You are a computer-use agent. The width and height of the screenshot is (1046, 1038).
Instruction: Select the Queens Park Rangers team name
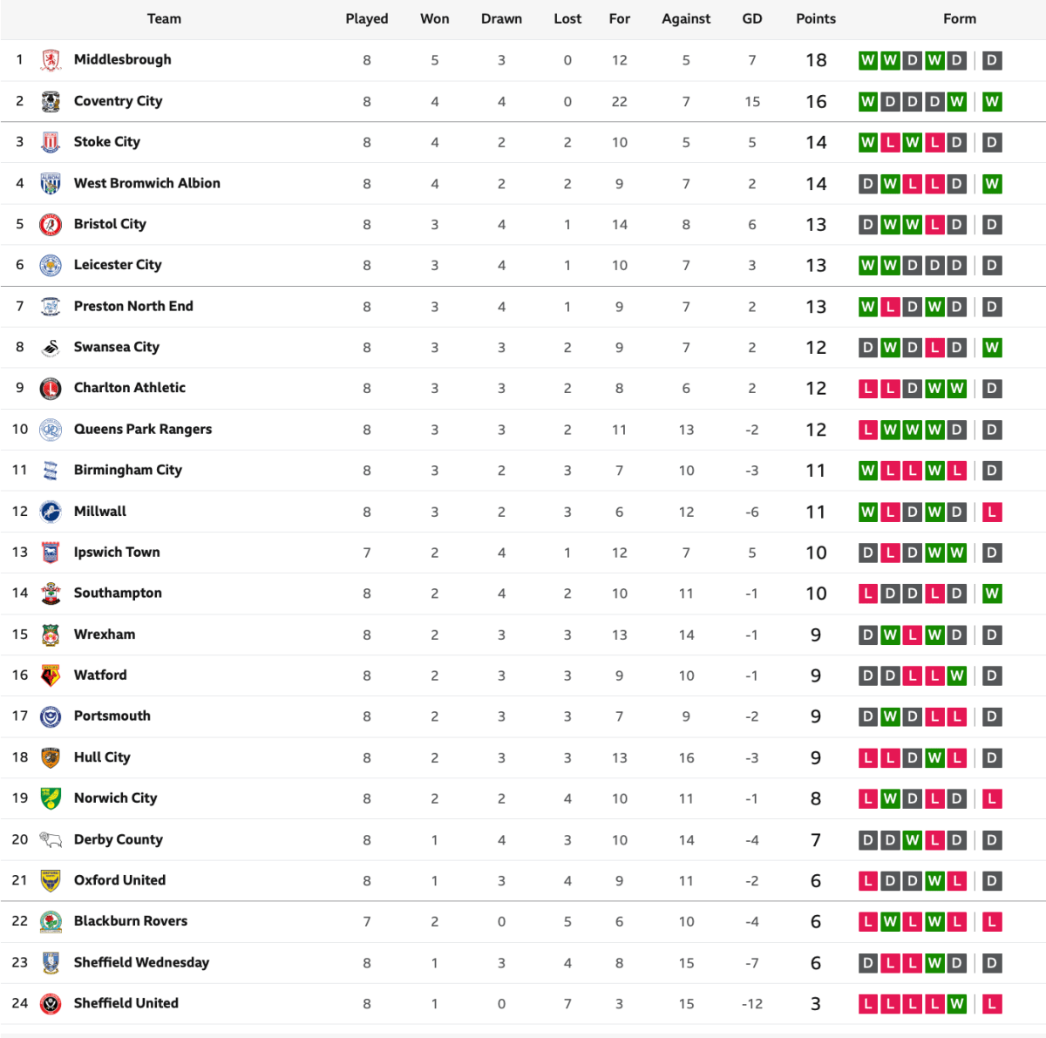[143, 429]
